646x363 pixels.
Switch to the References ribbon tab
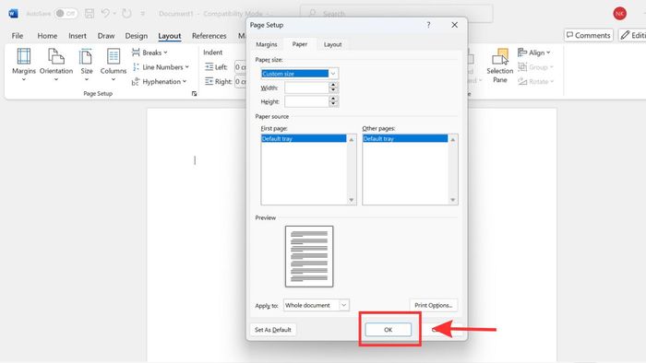[x=209, y=36]
